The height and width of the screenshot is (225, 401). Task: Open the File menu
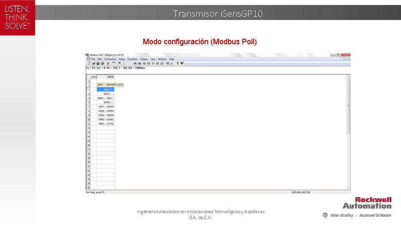pos(93,59)
